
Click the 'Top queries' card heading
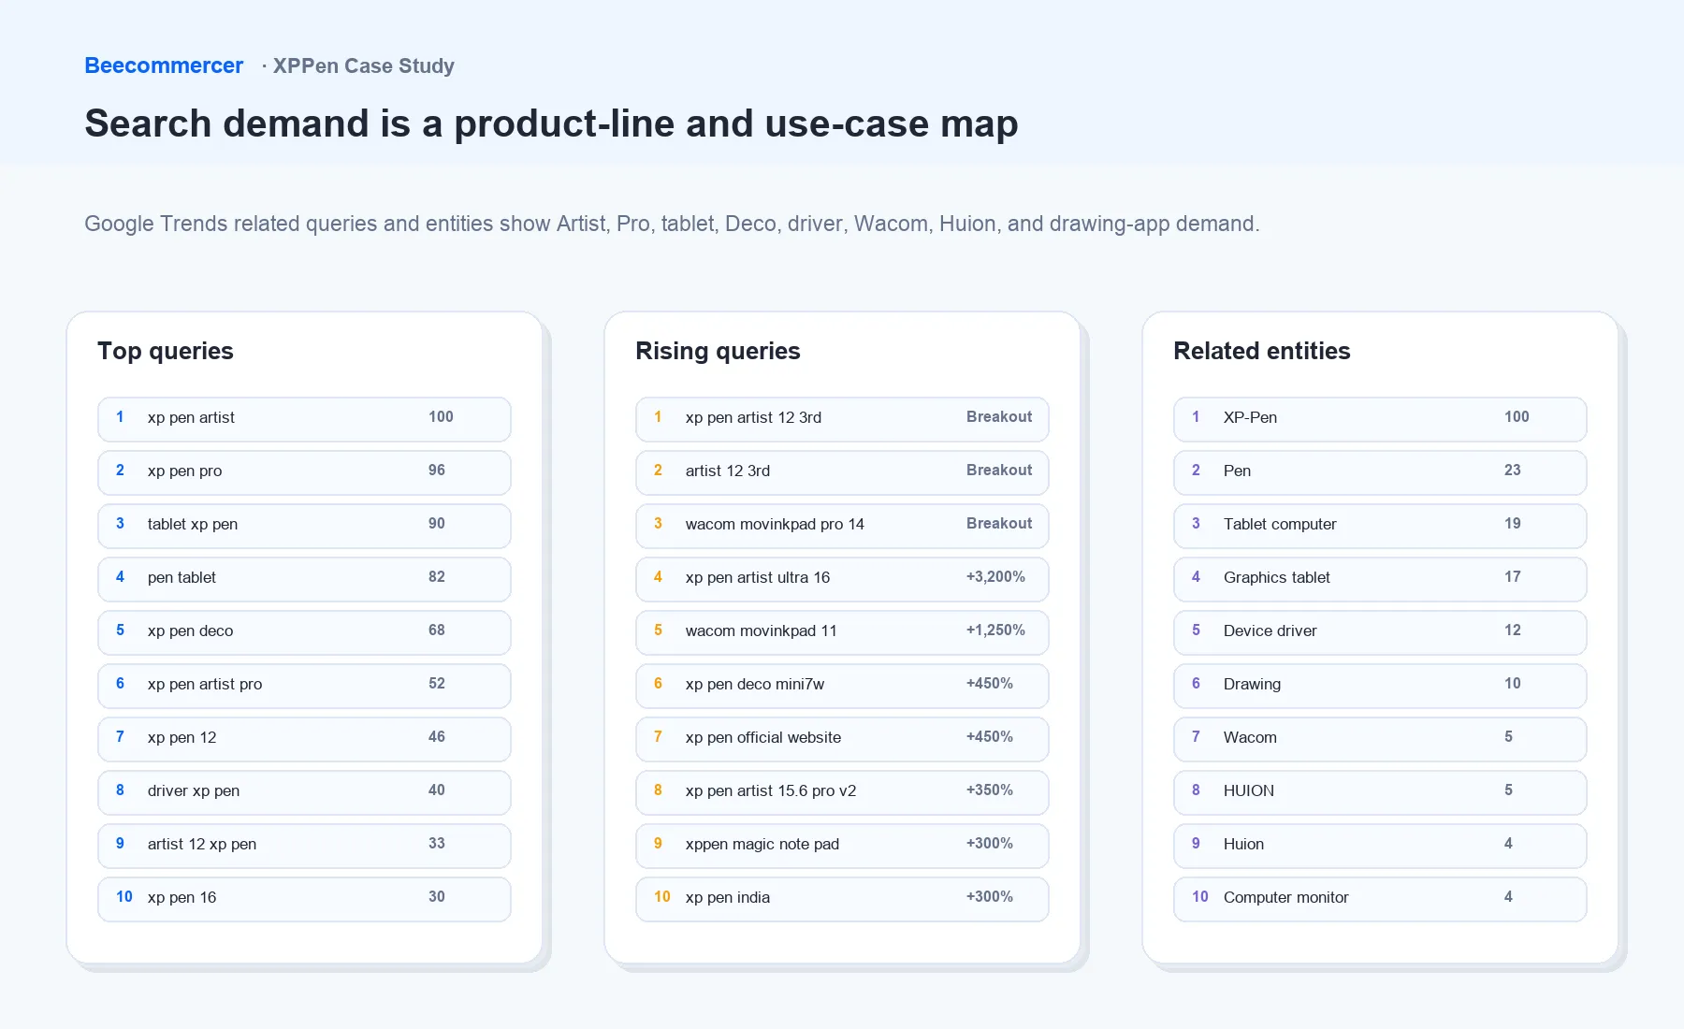tap(166, 351)
